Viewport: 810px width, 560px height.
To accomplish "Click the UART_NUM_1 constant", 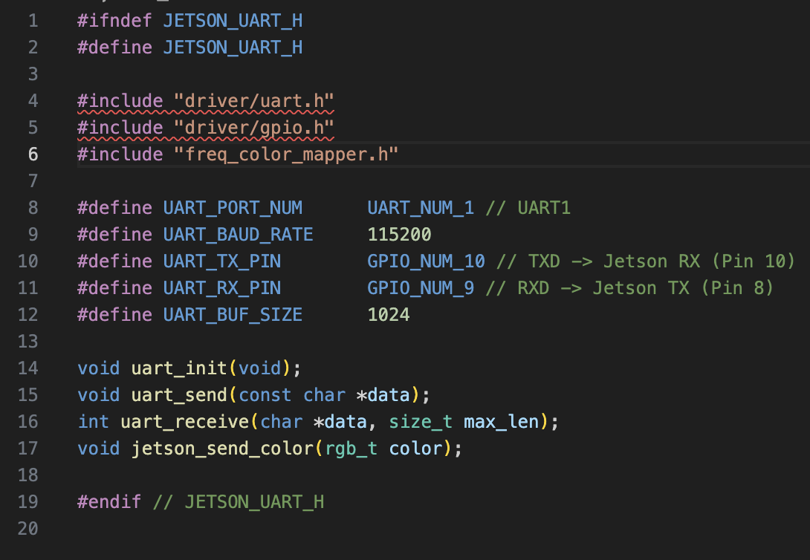I will 421,208.
